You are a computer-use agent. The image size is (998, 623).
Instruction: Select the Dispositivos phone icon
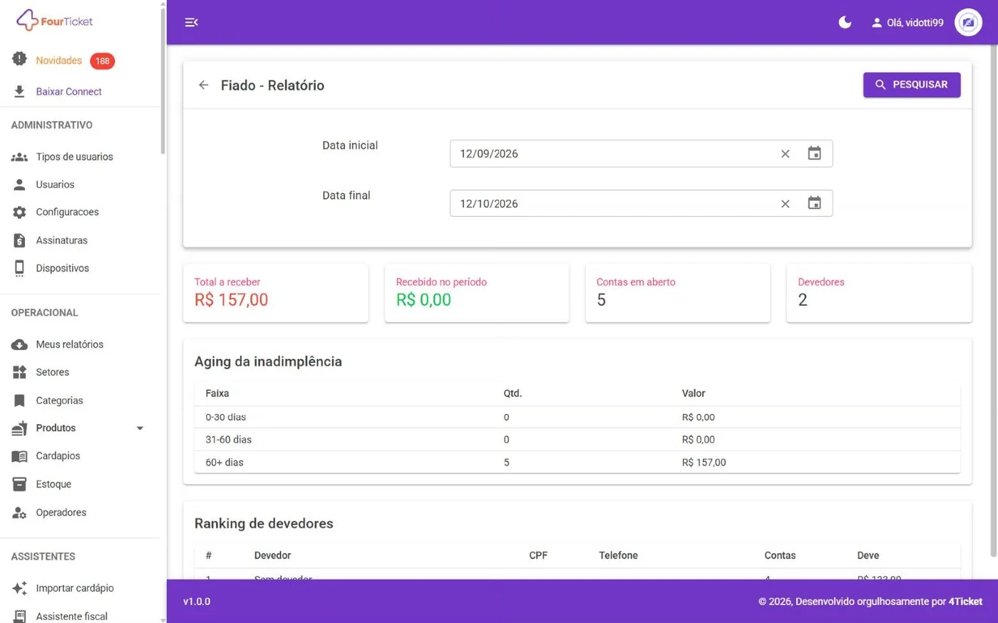tap(19, 268)
